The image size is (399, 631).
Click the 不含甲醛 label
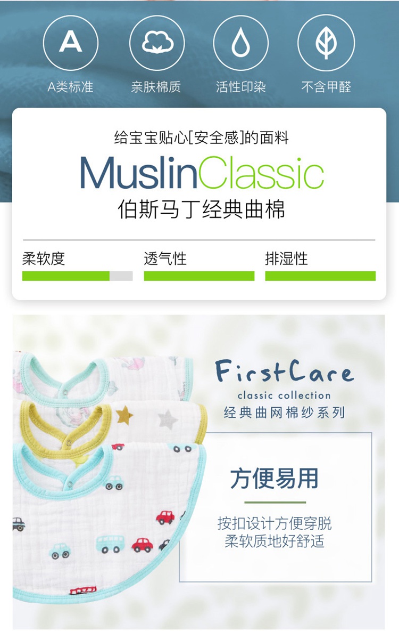[x=326, y=87]
